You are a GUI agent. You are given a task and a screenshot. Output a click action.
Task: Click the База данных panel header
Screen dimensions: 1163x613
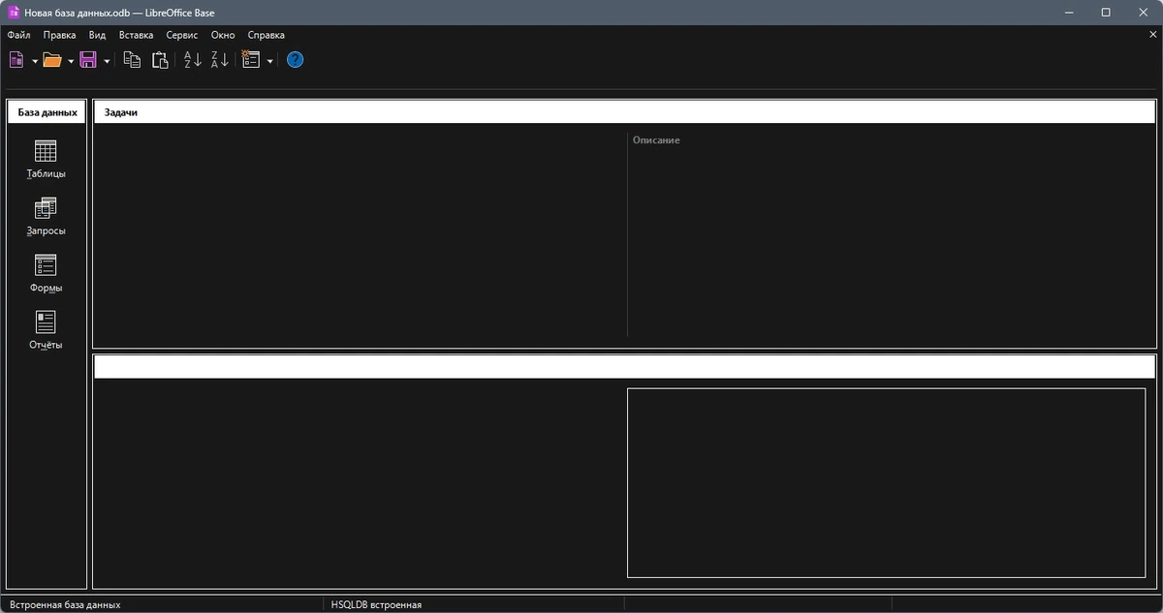(47, 111)
